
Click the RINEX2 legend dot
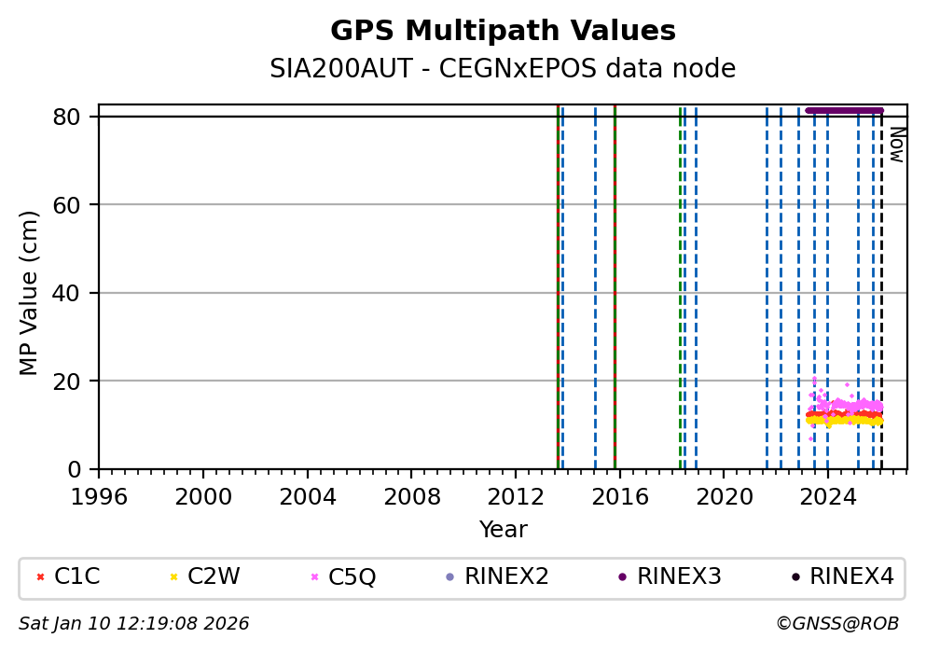click(449, 576)
